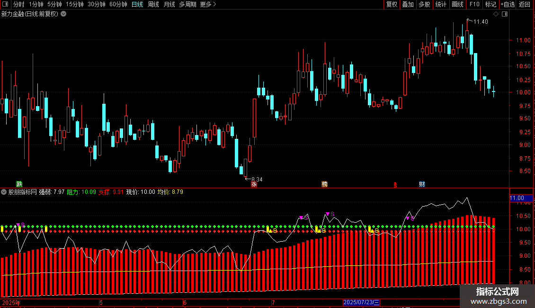This screenshot has width=535, height=308.
Task: Click the 均价: 8.79 value
Action: point(170,192)
